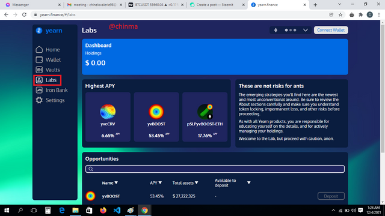Open Home in the sidebar
385x216 pixels.
[48, 50]
